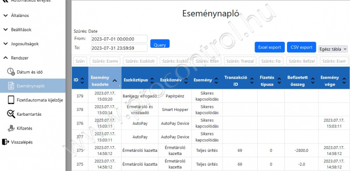This screenshot has height=171, width=350.
Task: Open Karbantartás menu item
Action: [x=32, y=114]
